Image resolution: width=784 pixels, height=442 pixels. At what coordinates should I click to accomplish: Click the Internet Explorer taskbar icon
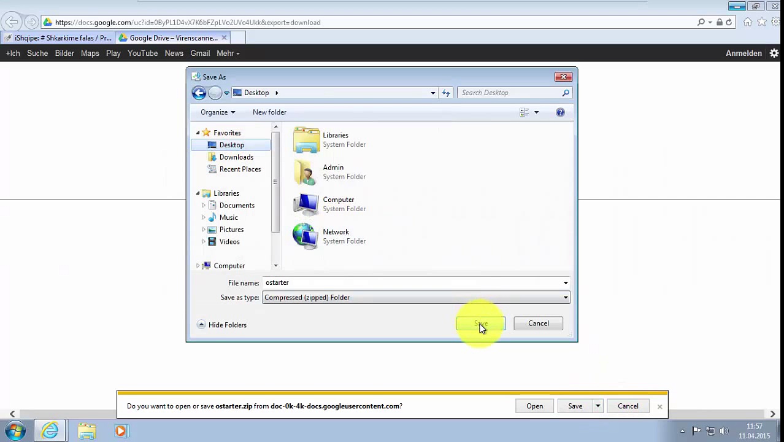click(50, 430)
